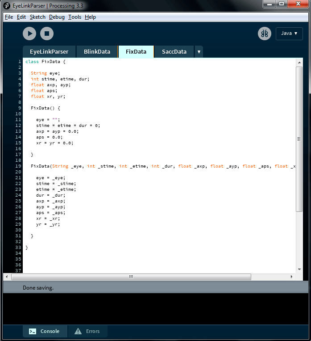Open the Tools menu
Image resolution: width=311 pixels, height=341 pixels.
coord(75,17)
